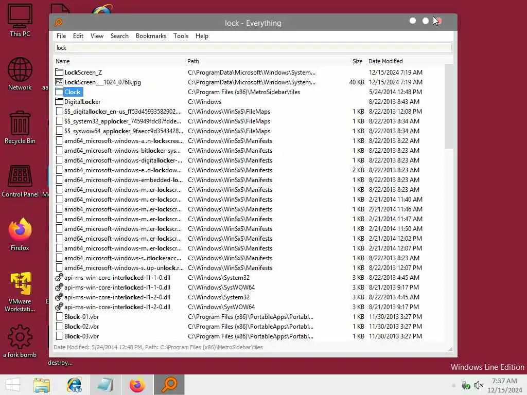This screenshot has height=395, width=527.
Task: Sort results by Path column header
Action: 193,61
